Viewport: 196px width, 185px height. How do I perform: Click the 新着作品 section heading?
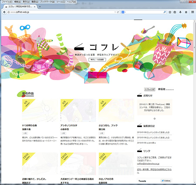coord(28,94)
